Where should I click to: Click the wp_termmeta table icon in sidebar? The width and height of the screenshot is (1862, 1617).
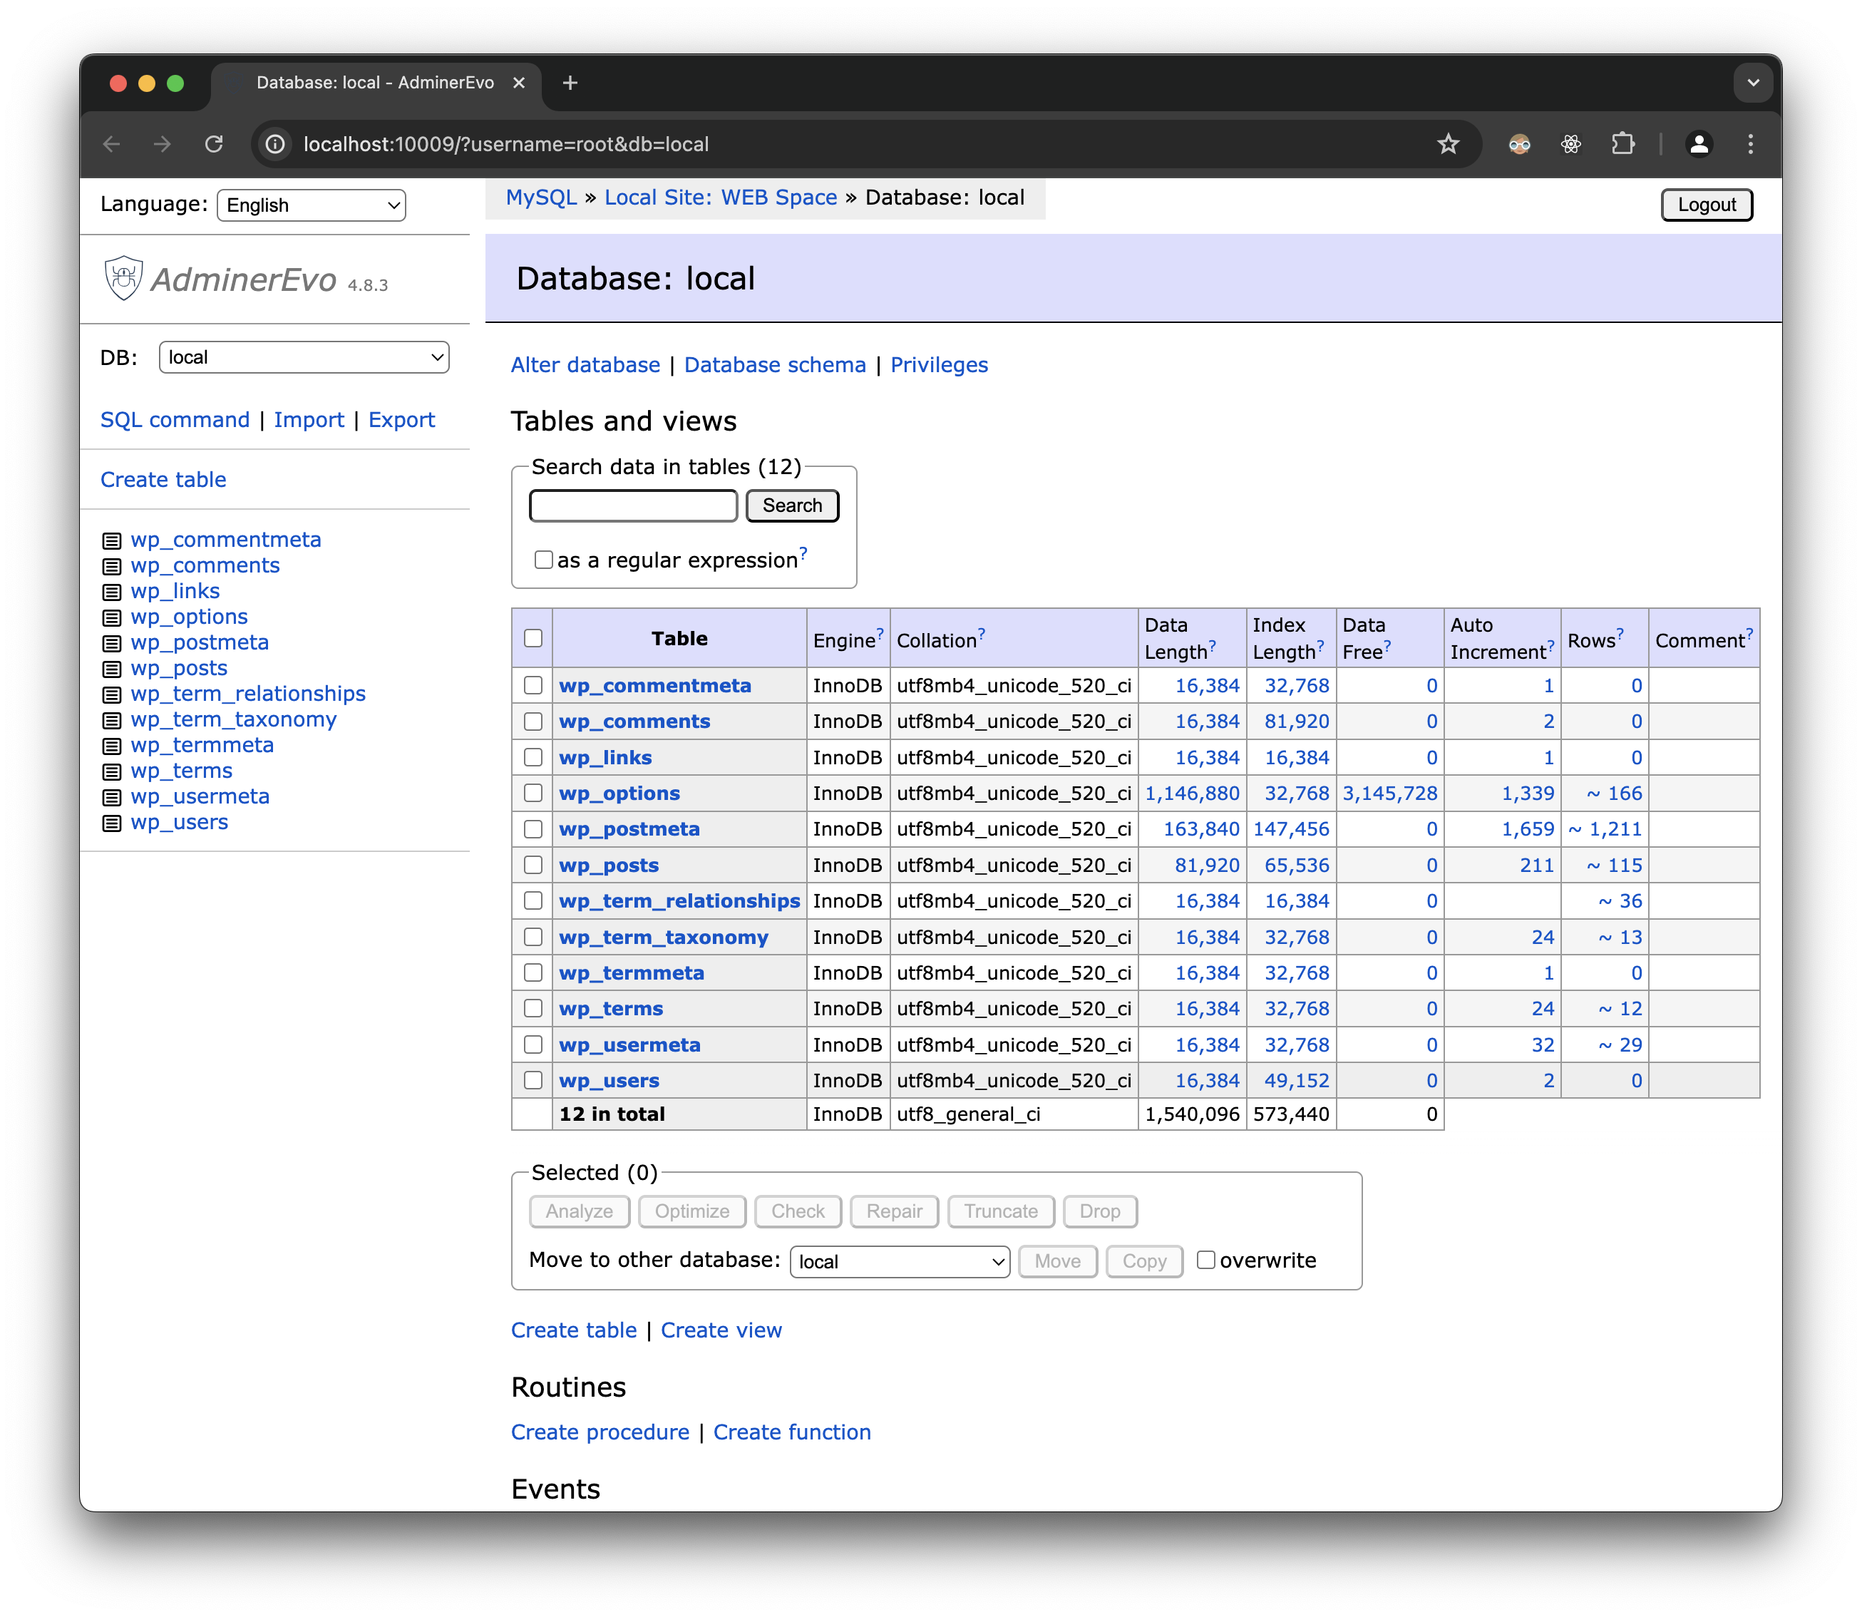(112, 746)
